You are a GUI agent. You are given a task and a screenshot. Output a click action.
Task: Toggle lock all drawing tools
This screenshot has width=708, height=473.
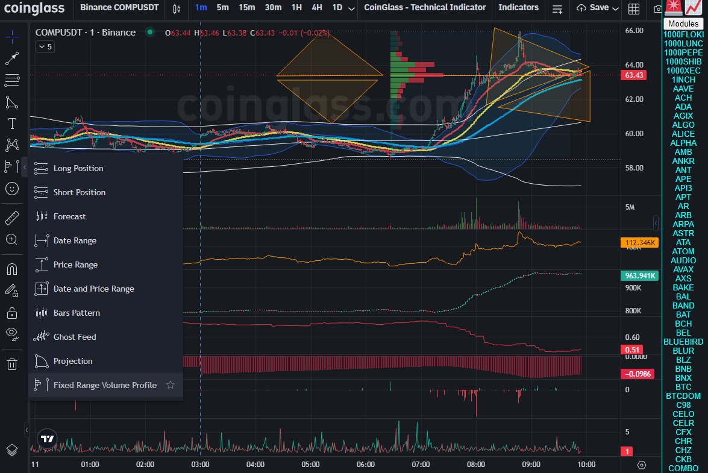click(12, 312)
